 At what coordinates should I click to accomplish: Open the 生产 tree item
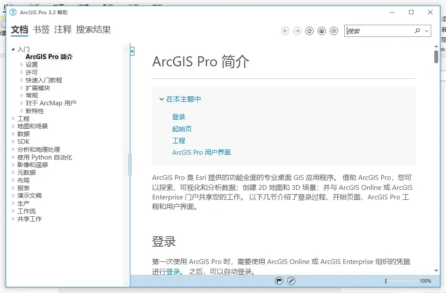pos(23,203)
